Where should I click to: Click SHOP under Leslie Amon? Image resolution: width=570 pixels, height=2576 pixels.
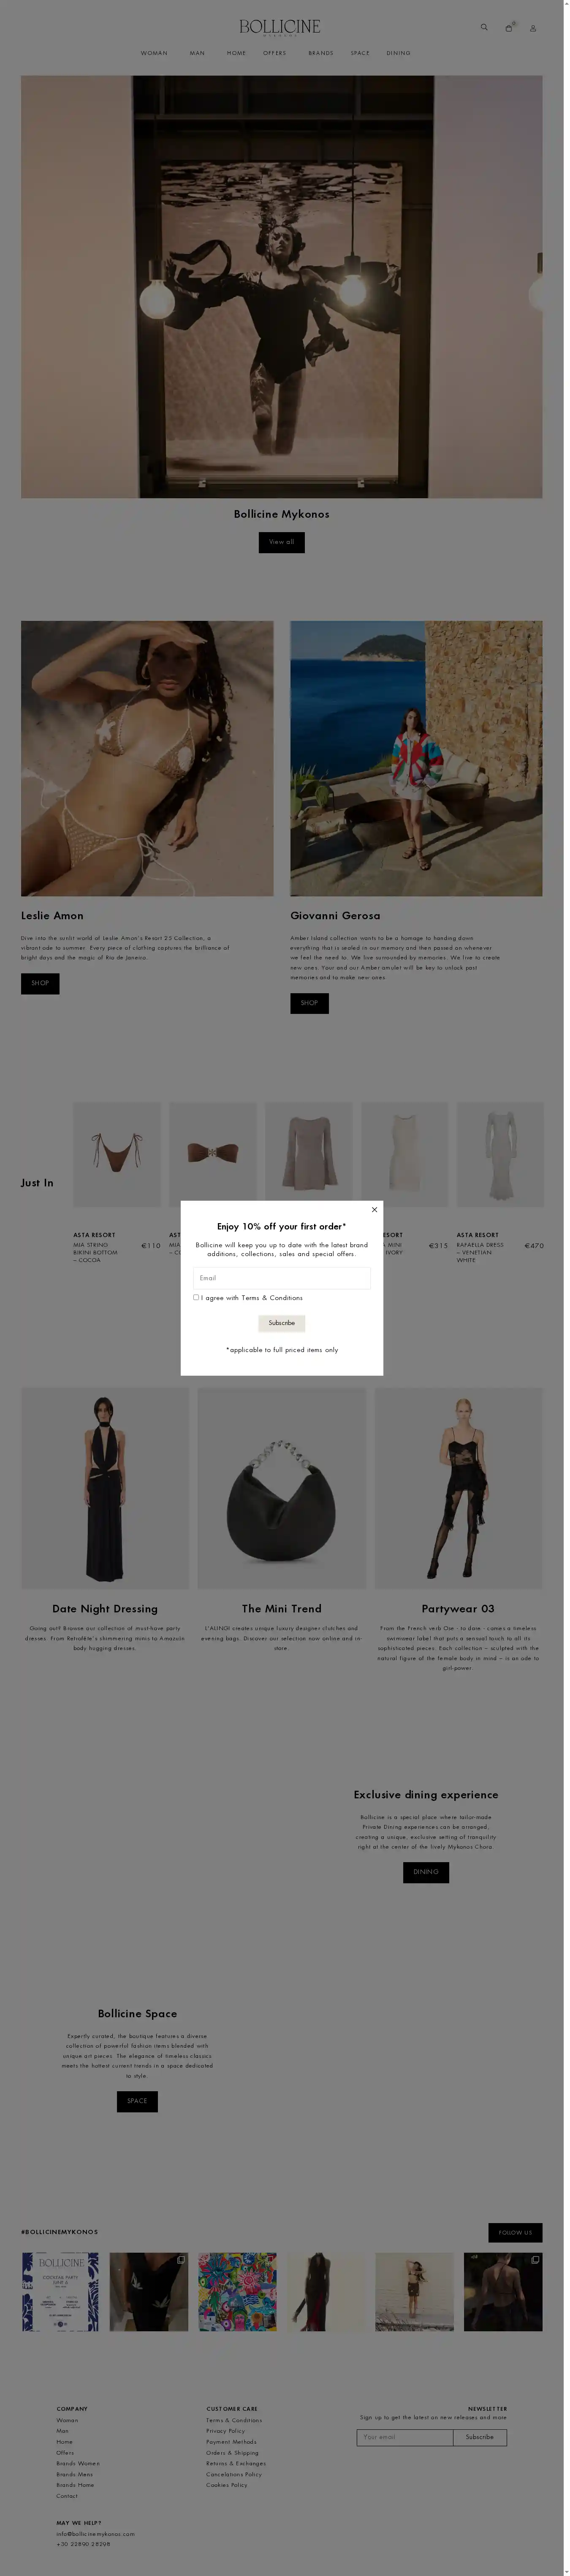coord(40,983)
